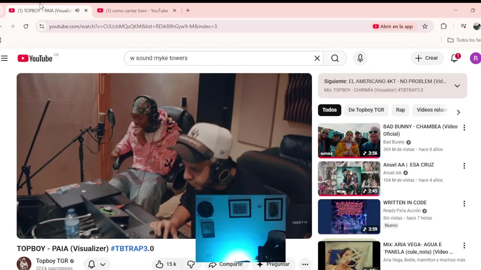Open options for the BAD BUNNY CHAMBEA video
Viewport: 481px width, 270px height.
(x=464, y=127)
